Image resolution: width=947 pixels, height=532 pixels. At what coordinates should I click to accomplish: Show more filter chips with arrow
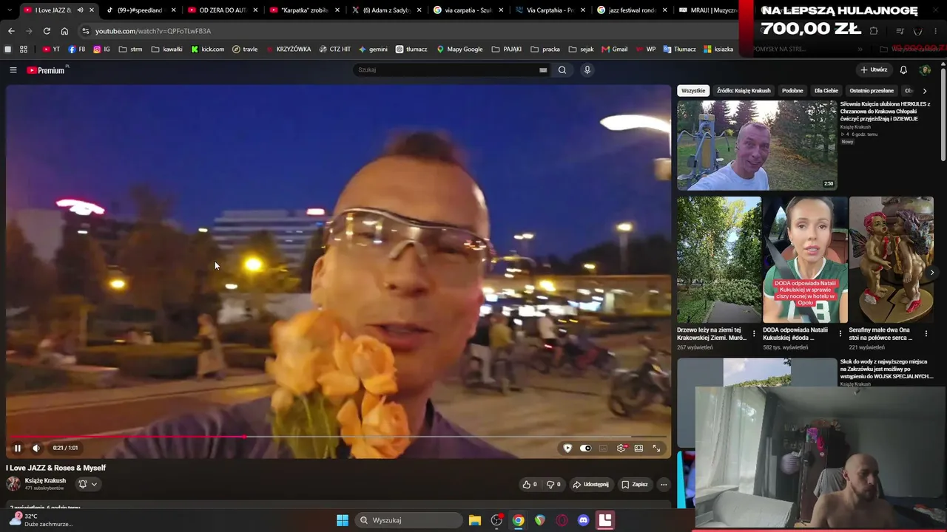pyautogui.click(x=924, y=91)
